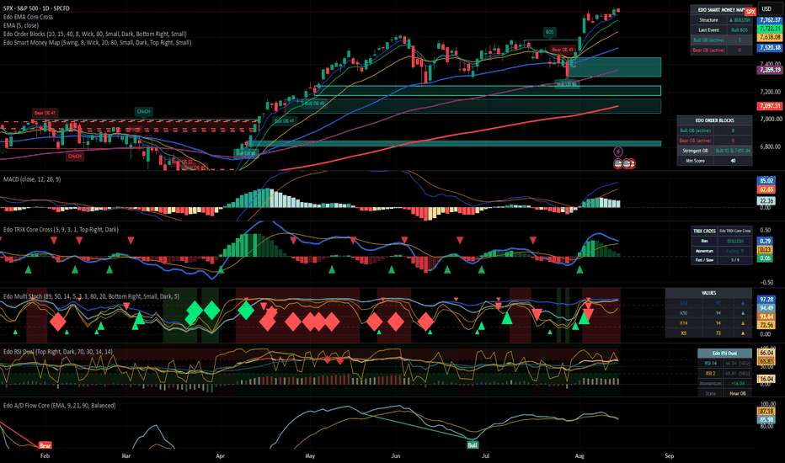
Task: Click the Bull OB 41 chart label
Action: coord(285,120)
